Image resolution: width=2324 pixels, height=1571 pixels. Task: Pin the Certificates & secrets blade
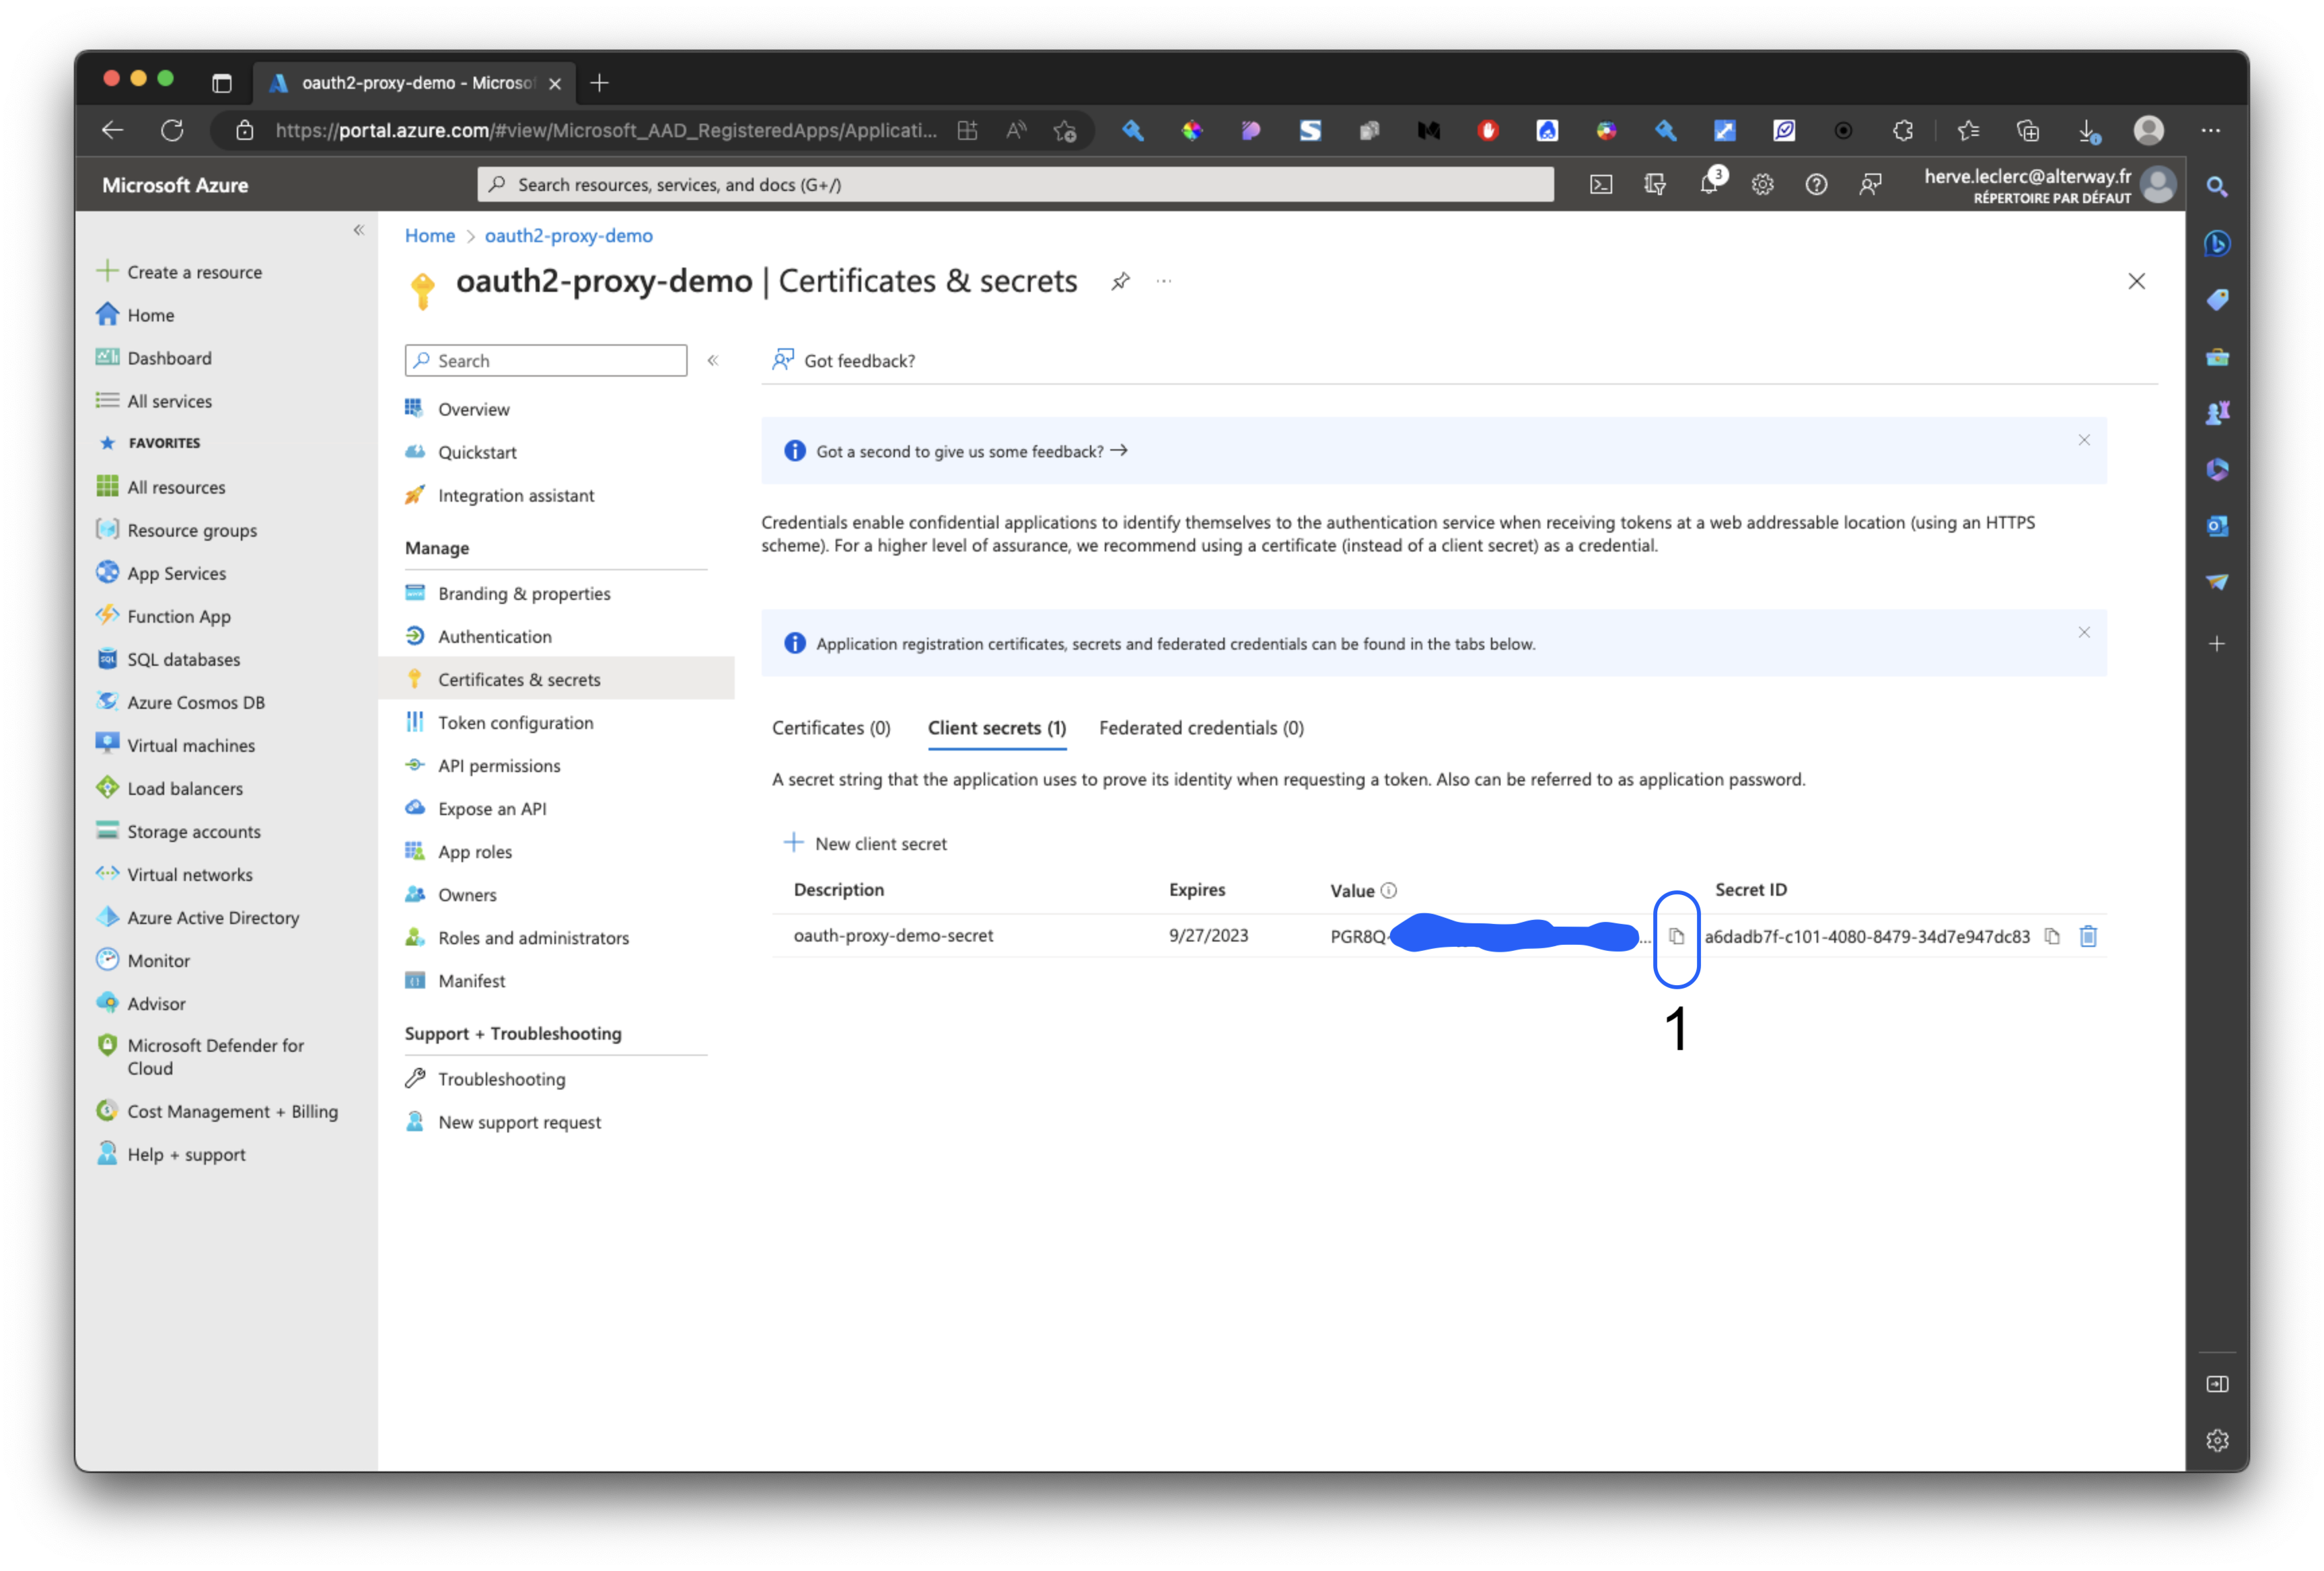point(1120,282)
